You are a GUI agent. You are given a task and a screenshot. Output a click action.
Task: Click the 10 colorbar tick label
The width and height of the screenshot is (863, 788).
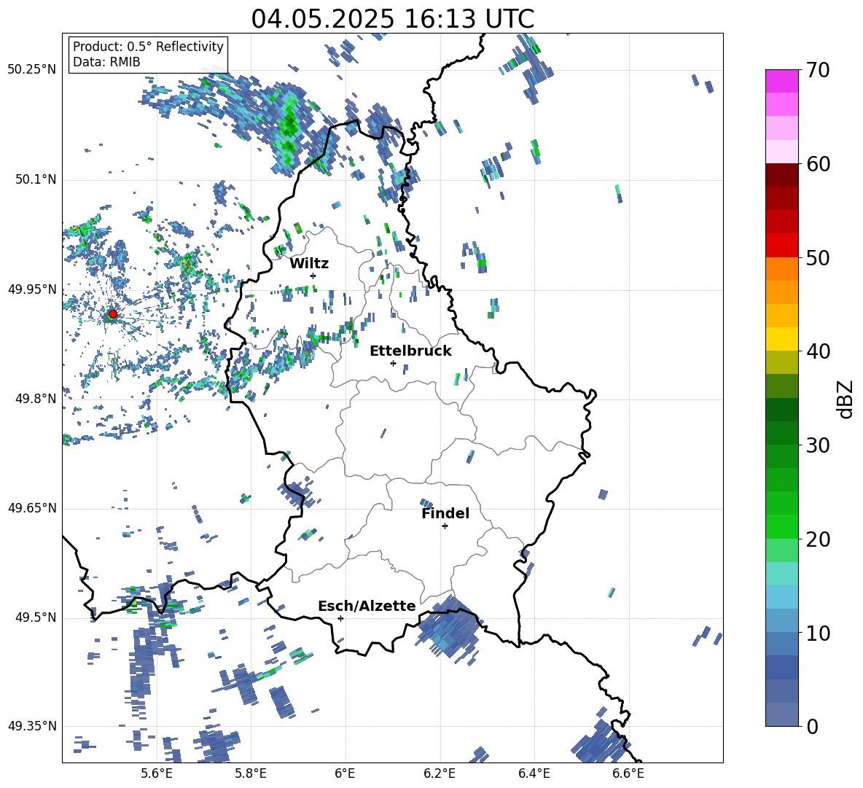[x=818, y=633]
